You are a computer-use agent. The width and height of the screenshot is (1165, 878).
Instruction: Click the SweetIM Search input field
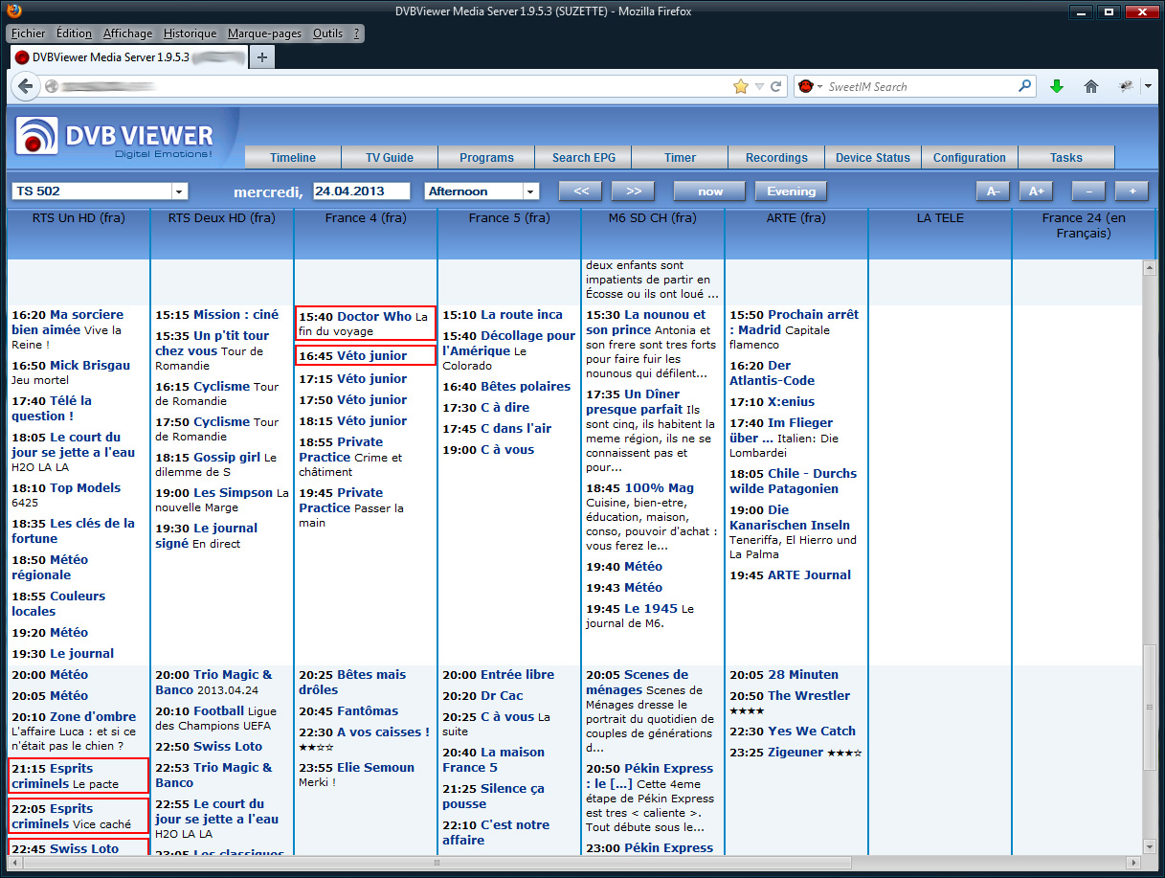[919, 86]
